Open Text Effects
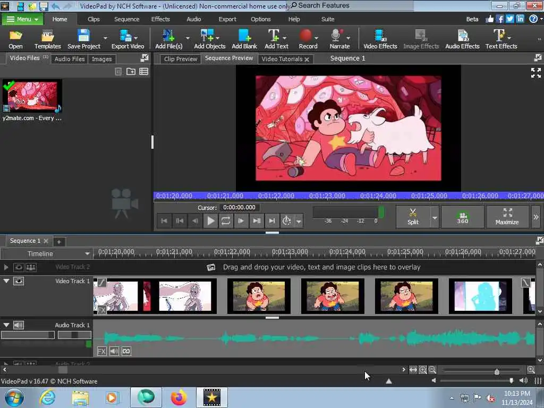 501,39
